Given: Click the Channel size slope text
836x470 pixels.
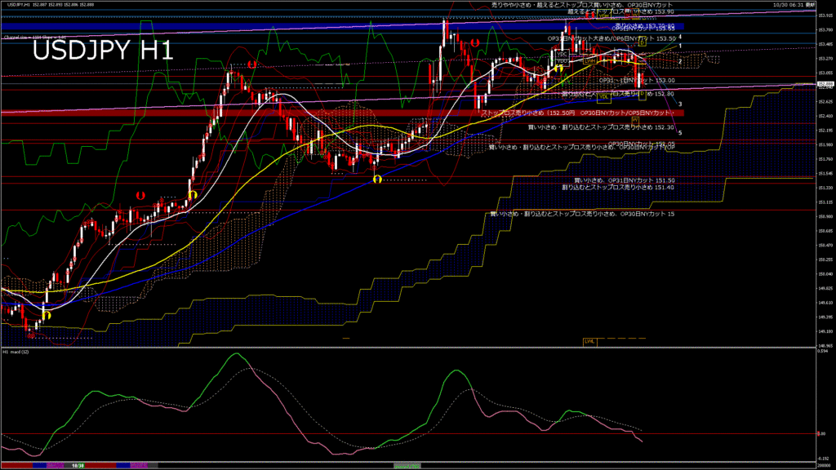Looking at the screenshot, I should click(x=33, y=37).
